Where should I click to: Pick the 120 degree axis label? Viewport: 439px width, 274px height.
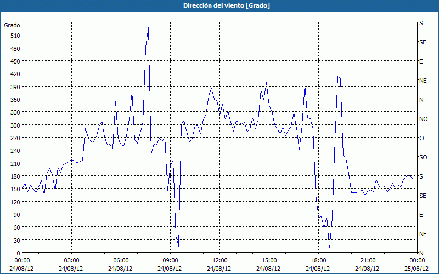click(15, 202)
